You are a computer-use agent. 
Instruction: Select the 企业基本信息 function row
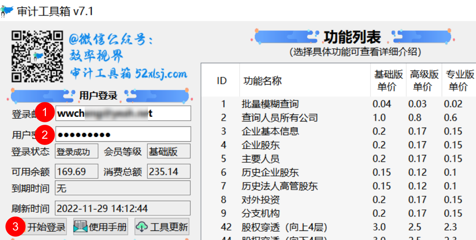(x=269, y=131)
